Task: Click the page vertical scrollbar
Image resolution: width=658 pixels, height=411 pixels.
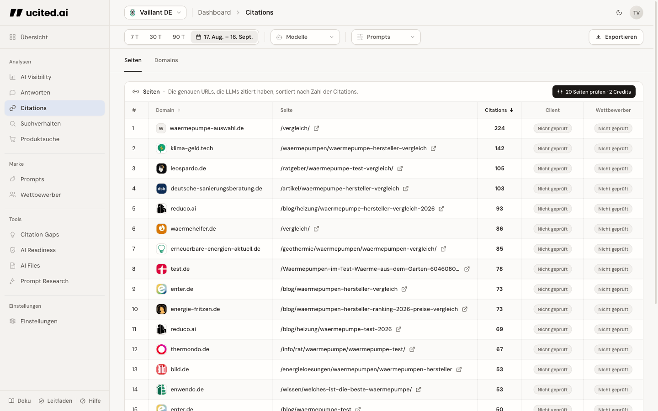Action: point(656,153)
